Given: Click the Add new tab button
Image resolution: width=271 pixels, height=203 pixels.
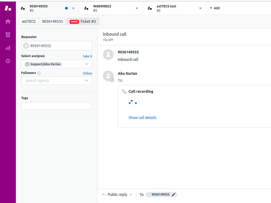Looking at the screenshot, I should tap(215, 8).
